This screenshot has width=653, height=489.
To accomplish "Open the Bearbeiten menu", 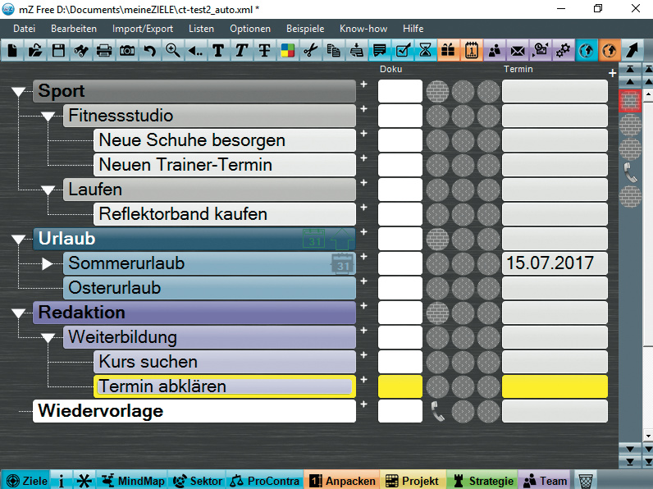I will click(x=74, y=29).
